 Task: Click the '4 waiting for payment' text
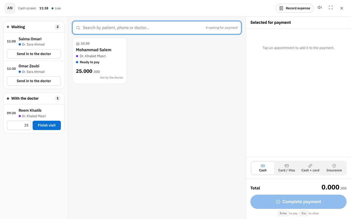222,28
